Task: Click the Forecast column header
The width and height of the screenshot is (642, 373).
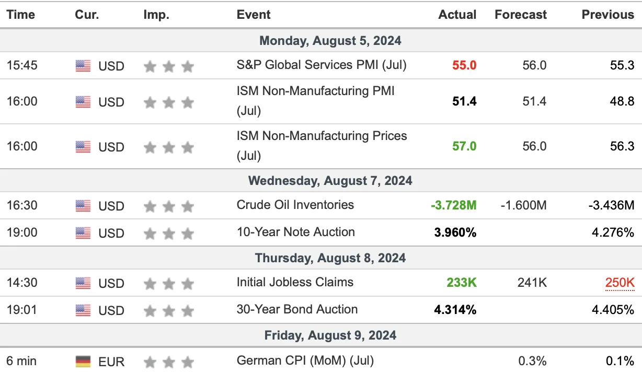Action: pos(521,15)
